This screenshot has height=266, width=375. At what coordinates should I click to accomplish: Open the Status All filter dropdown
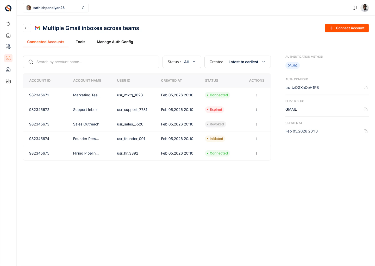click(x=182, y=62)
